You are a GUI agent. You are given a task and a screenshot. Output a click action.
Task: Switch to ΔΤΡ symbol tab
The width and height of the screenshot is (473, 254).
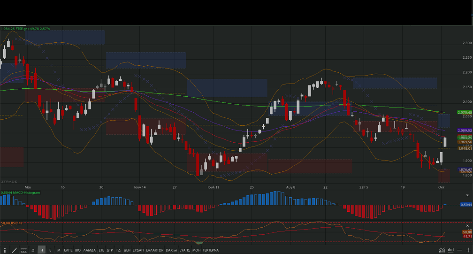tap(110, 250)
